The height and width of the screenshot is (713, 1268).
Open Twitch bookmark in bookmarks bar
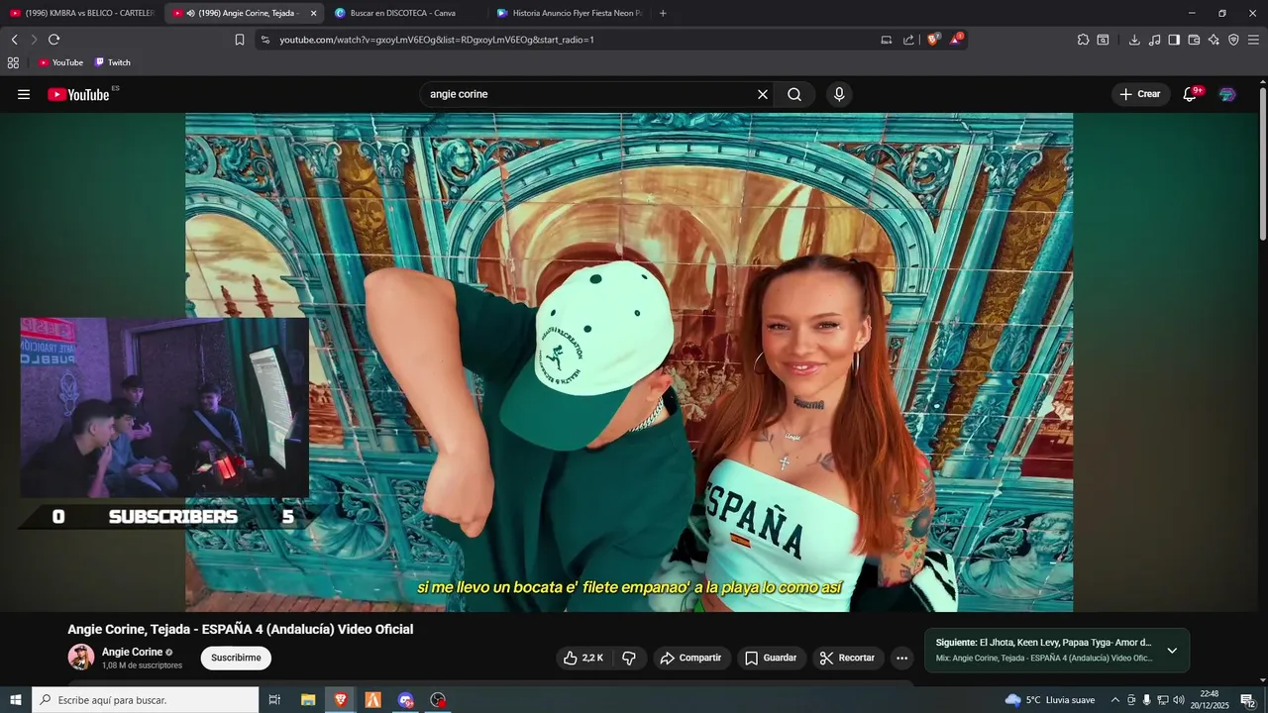[113, 62]
